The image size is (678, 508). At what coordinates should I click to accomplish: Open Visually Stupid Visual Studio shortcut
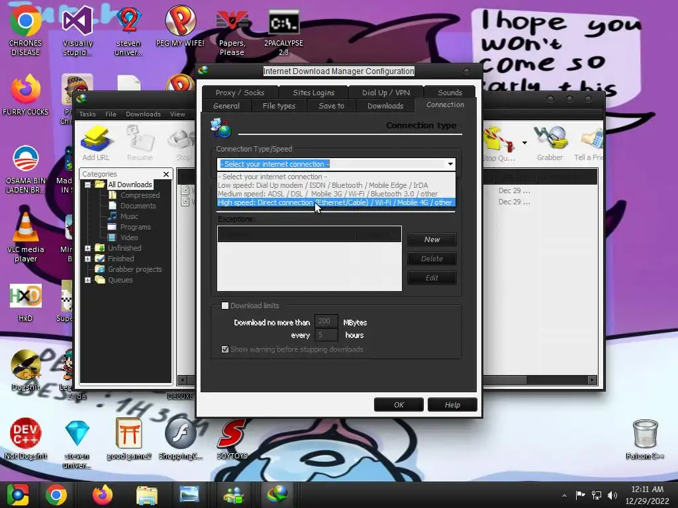click(77, 30)
